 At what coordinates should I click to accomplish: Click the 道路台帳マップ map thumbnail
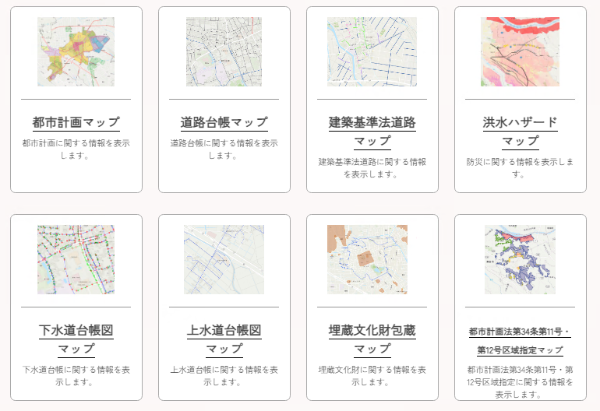pos(224,51)
